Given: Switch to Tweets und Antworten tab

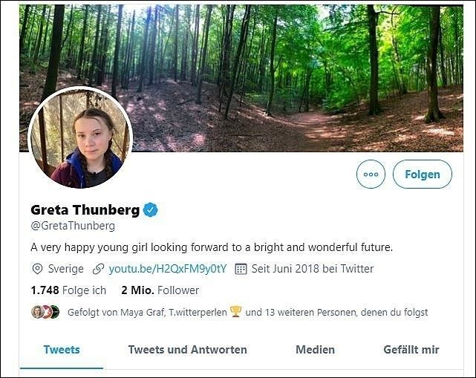Looking at the screenshot, I should (x=187, y=349).
